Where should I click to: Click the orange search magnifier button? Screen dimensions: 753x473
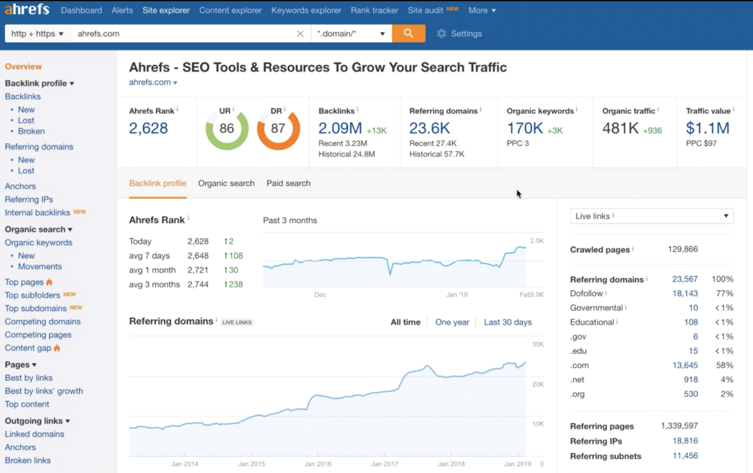click(x=408, y=34)
